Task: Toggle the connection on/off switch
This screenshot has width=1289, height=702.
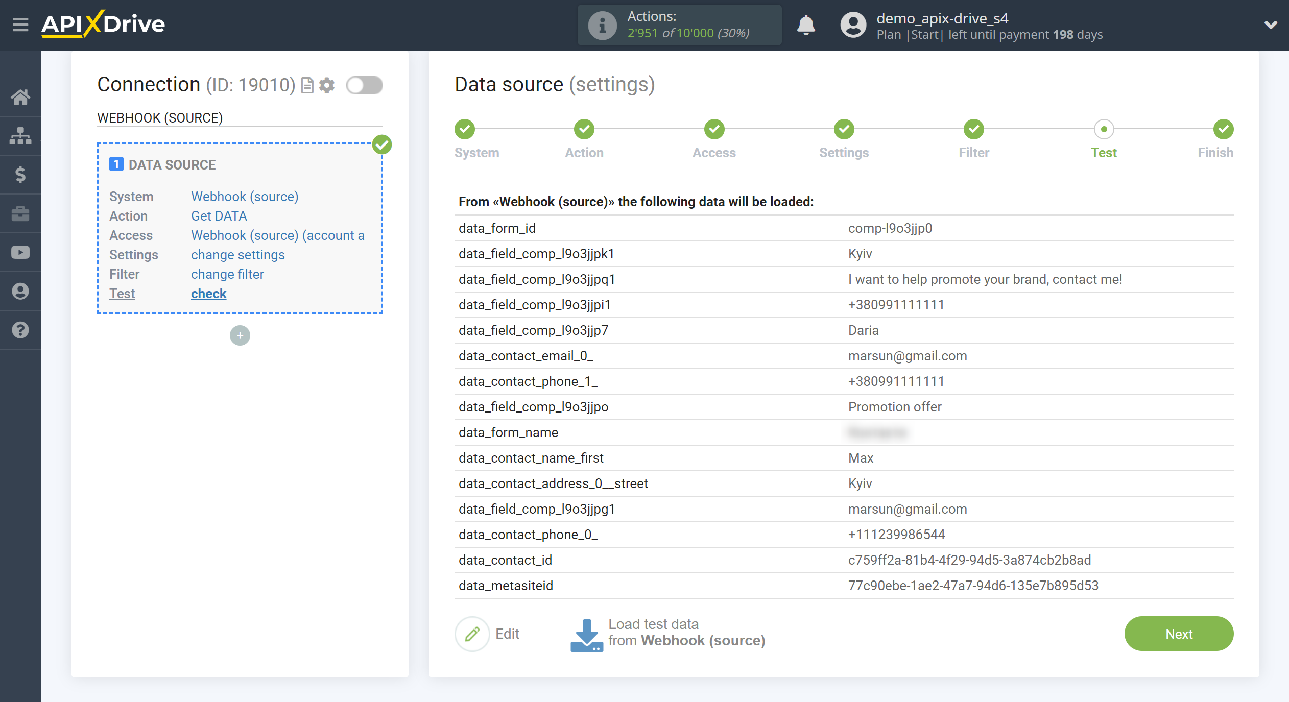Action: click(365, 85)
